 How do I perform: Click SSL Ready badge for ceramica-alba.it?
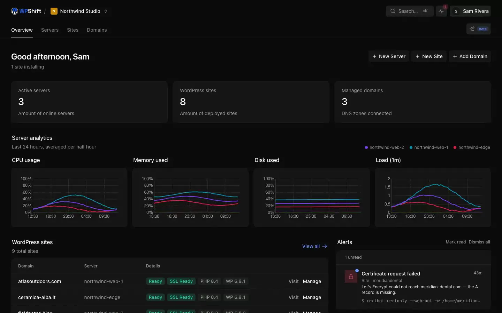181,297
